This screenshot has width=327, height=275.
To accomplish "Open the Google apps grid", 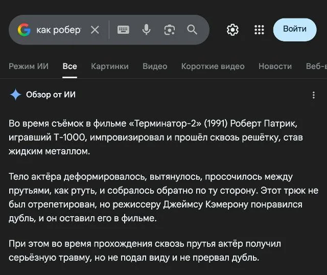I will (259, 30).
